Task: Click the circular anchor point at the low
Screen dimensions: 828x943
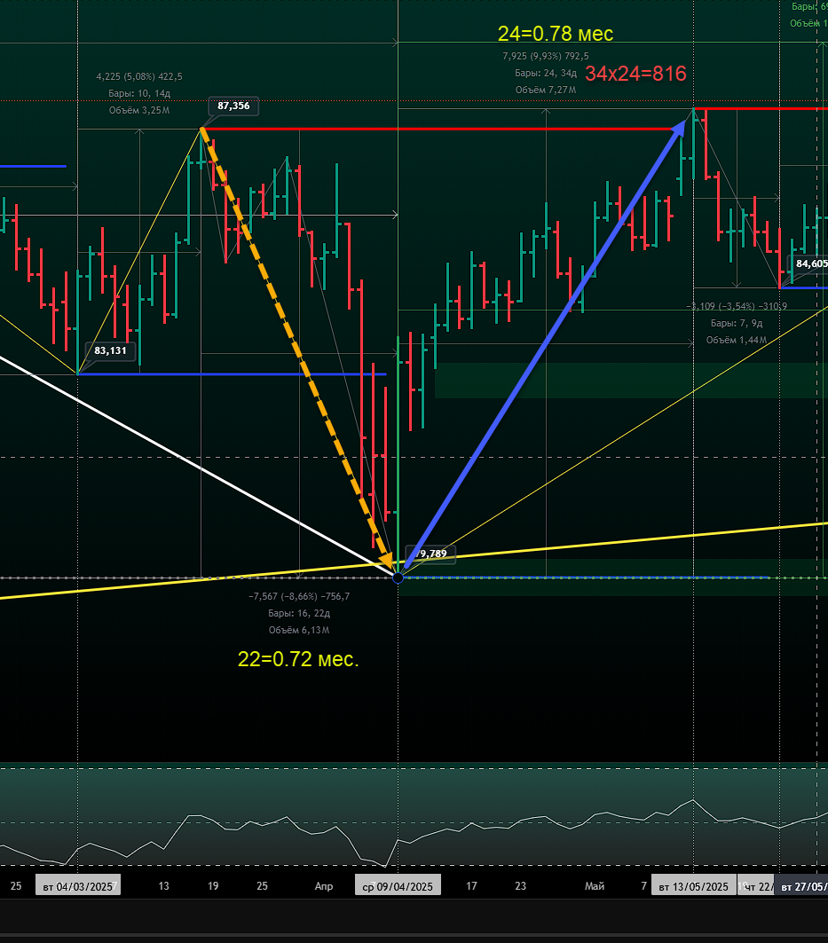Action: coord(398,578)
